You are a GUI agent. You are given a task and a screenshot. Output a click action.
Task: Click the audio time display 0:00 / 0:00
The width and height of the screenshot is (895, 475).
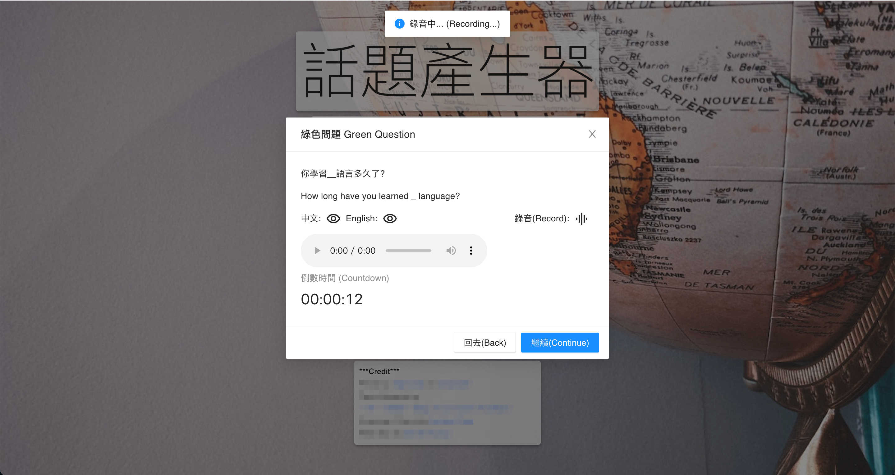(352, 251)
